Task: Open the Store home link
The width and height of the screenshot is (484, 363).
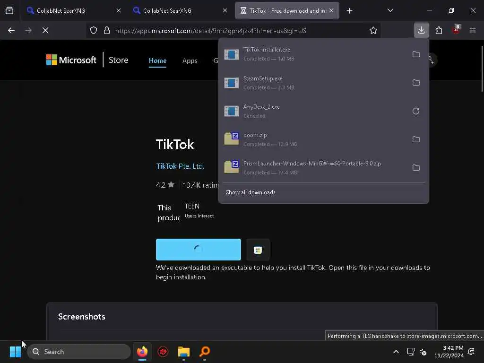Action: 119,60
